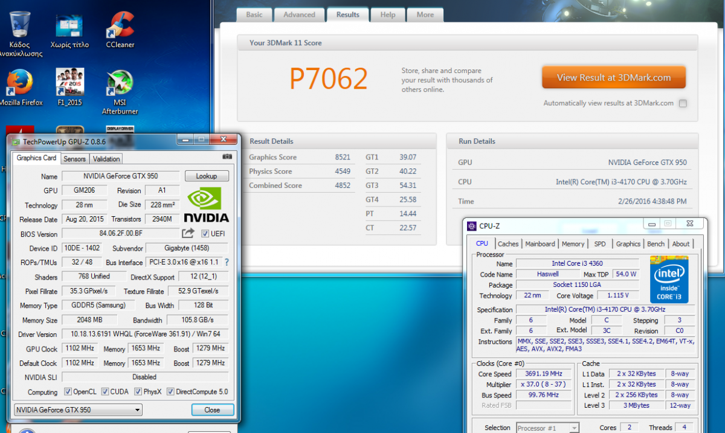Click the Combined Score value 4852
The width and height of the screenshot is (725, 433).
(x=343, y=185)
